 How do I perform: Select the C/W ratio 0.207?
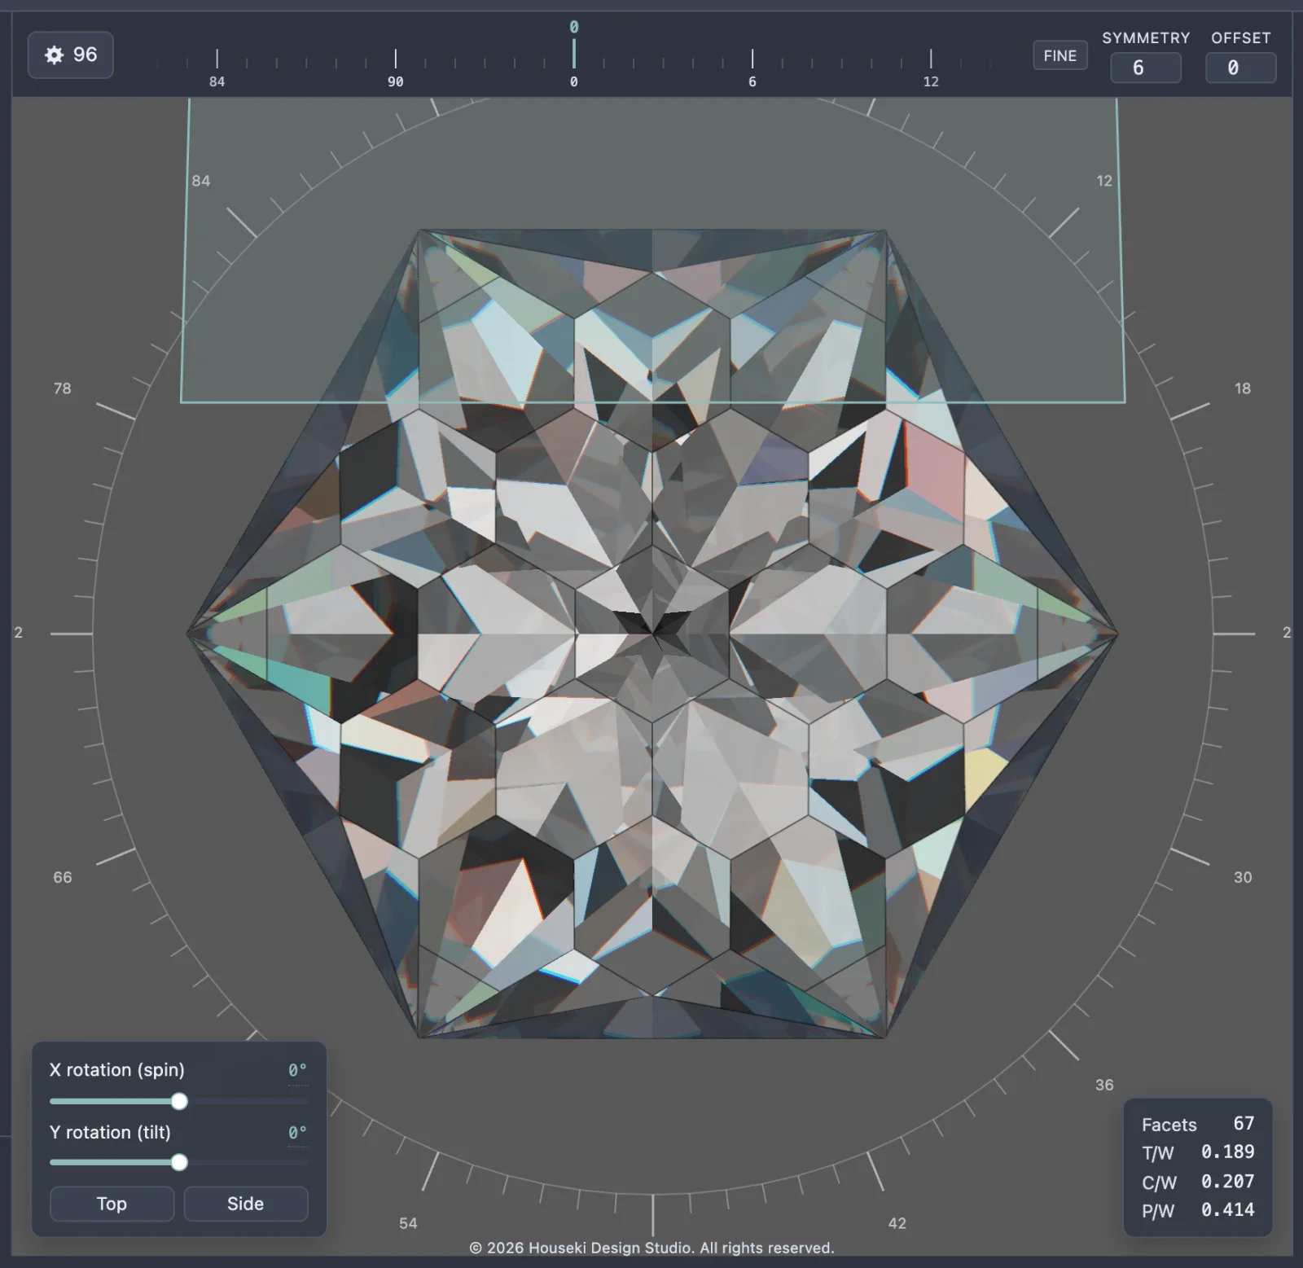pos(1228,1182)
